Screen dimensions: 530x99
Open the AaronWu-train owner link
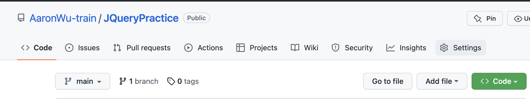coord(63,18)
